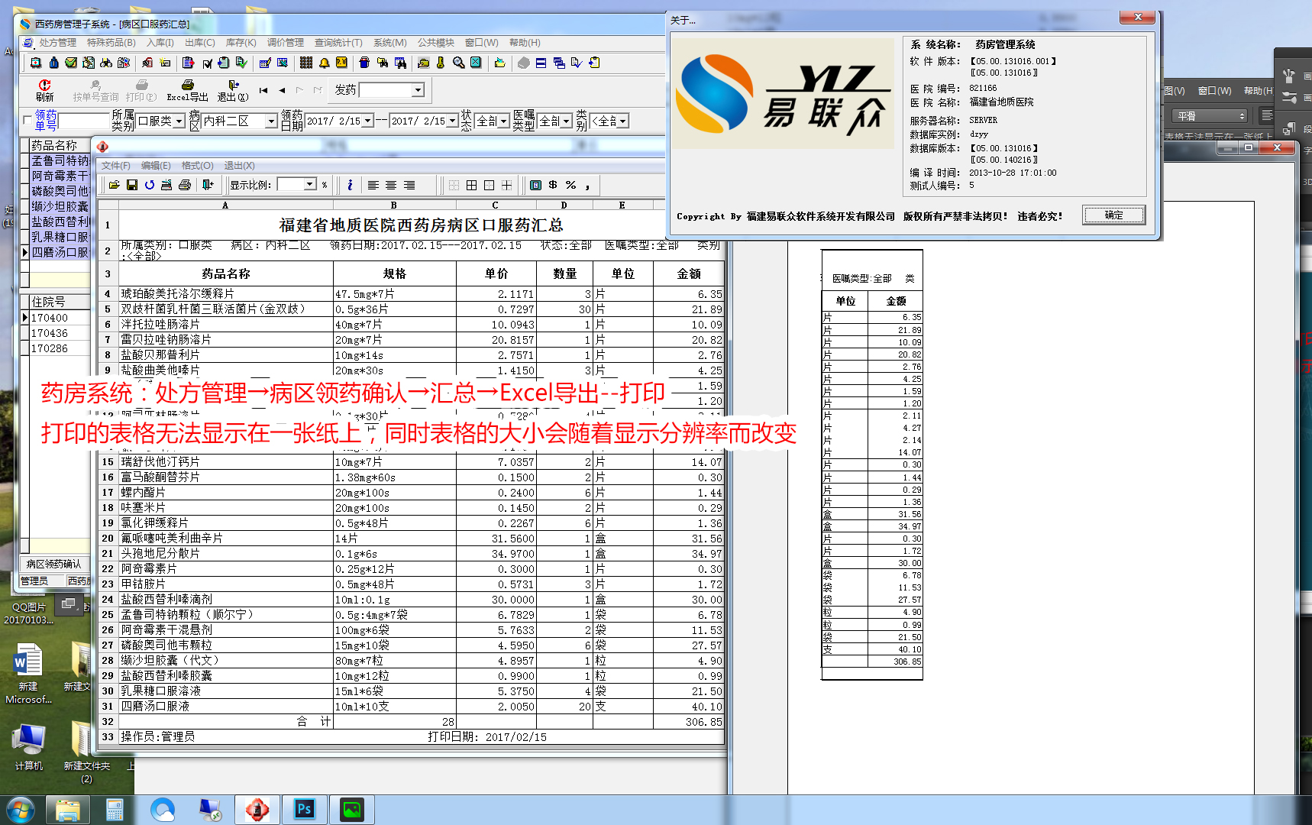Open Photoshop from the taskbar
This screenshot has width=1312, height=825.
[305, 809]
